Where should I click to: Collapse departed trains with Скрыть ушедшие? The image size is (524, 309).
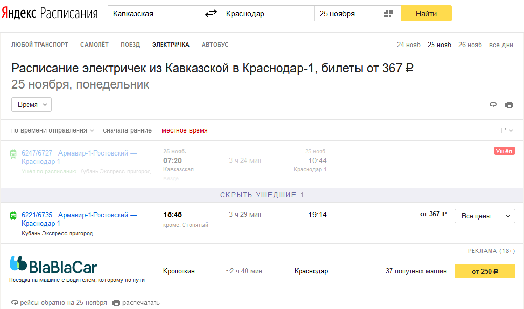(262, 195)
